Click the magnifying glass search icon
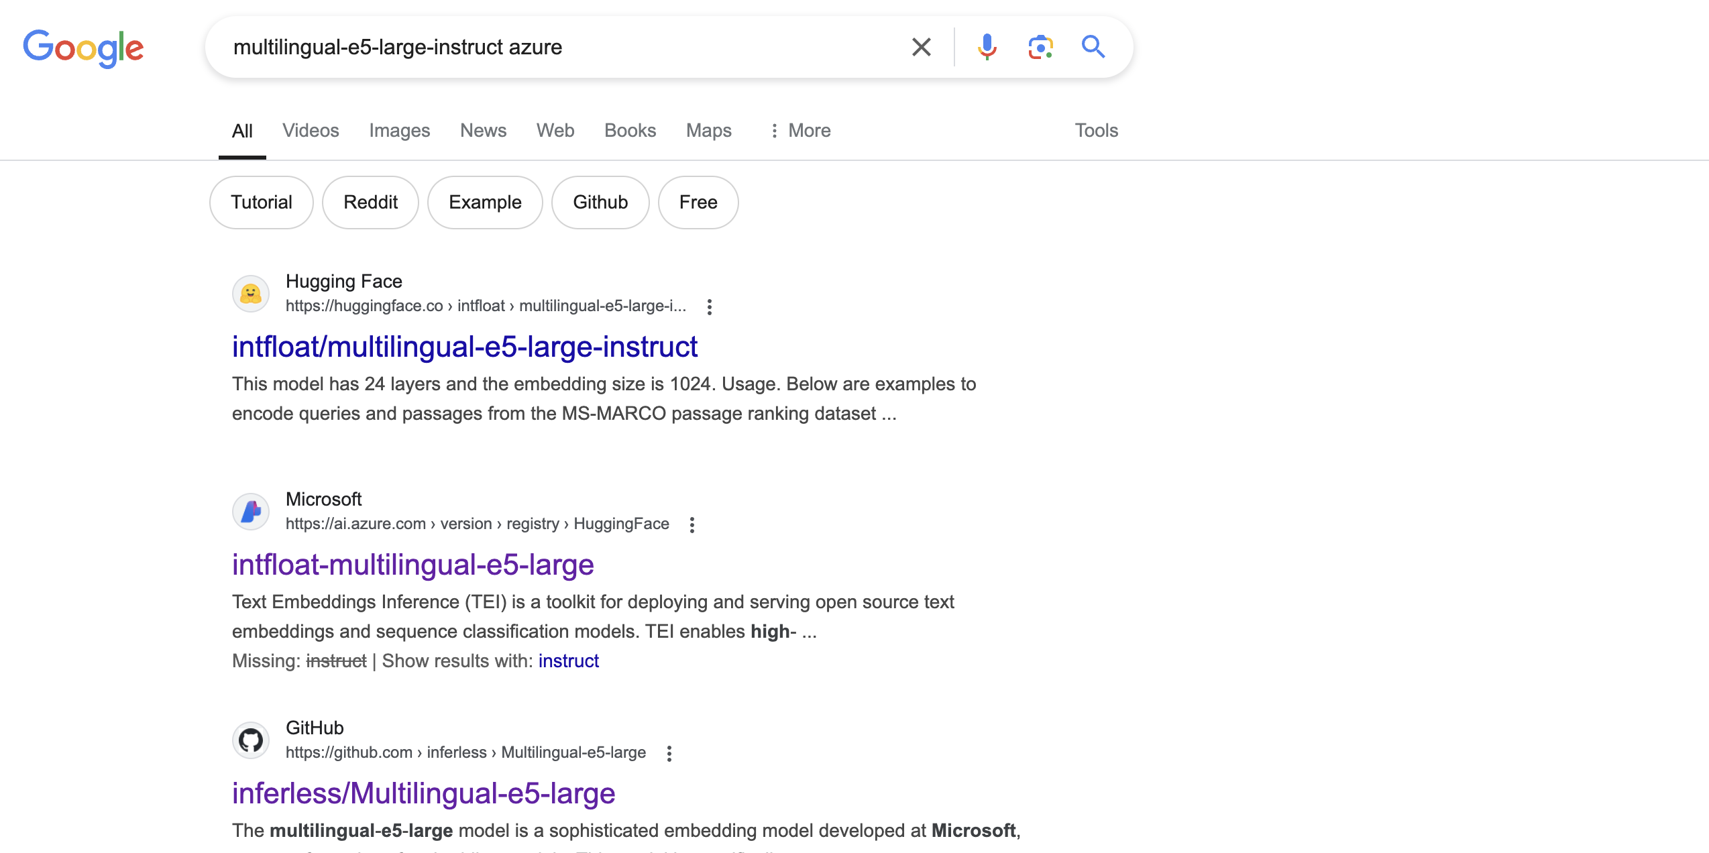The image size is (1709, 853). [x=1093, y=47]
